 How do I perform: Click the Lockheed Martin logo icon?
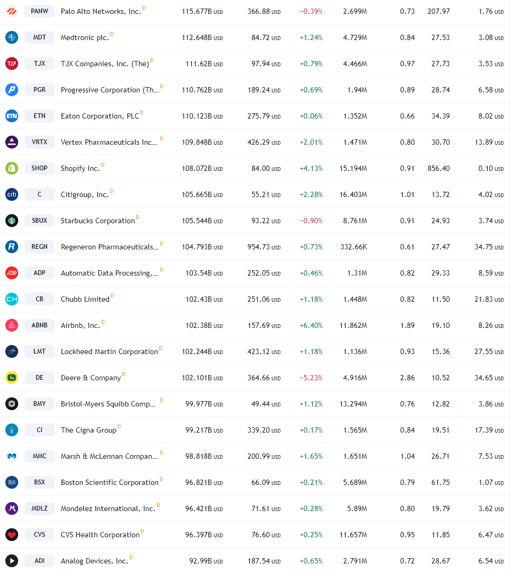(x=12, y=351)
